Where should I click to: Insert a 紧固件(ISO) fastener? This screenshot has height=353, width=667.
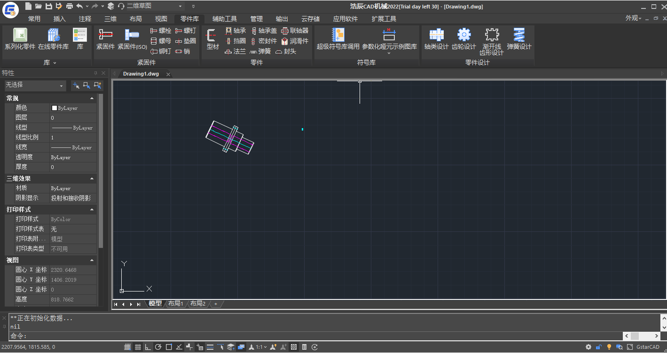click(132, 39)
